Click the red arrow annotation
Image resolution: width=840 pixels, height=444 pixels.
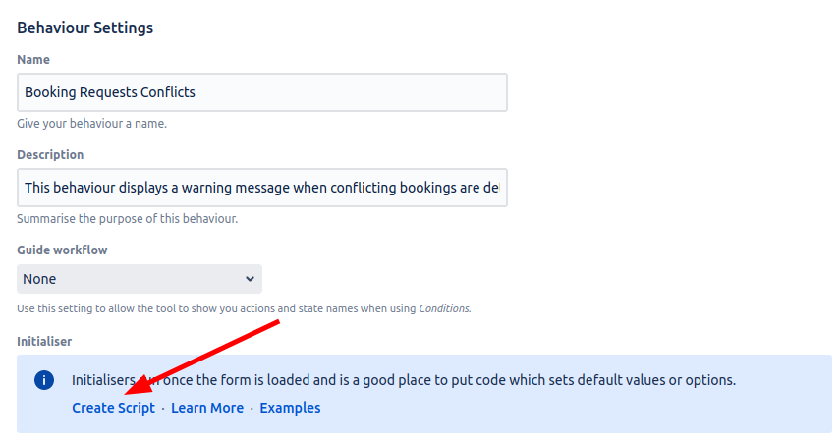(x=211, y=349)
